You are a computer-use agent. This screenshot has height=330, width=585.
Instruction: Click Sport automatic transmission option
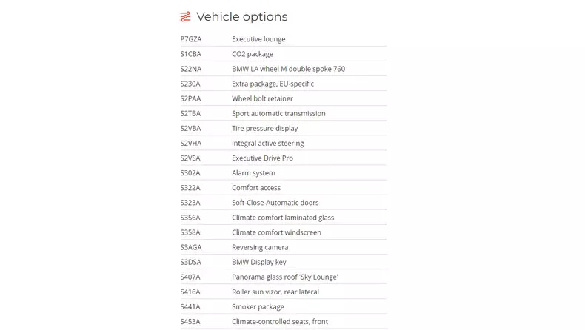[278, 113]
